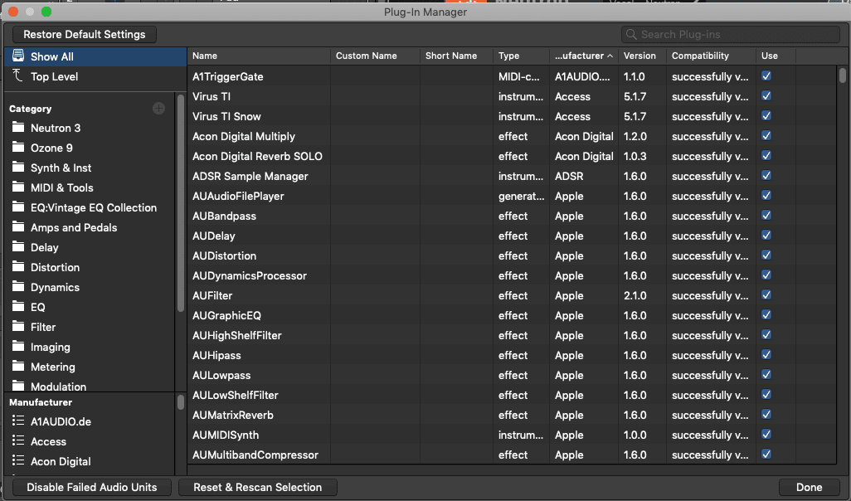
Task: Sort by Type column header
Action: coord(521,56)
